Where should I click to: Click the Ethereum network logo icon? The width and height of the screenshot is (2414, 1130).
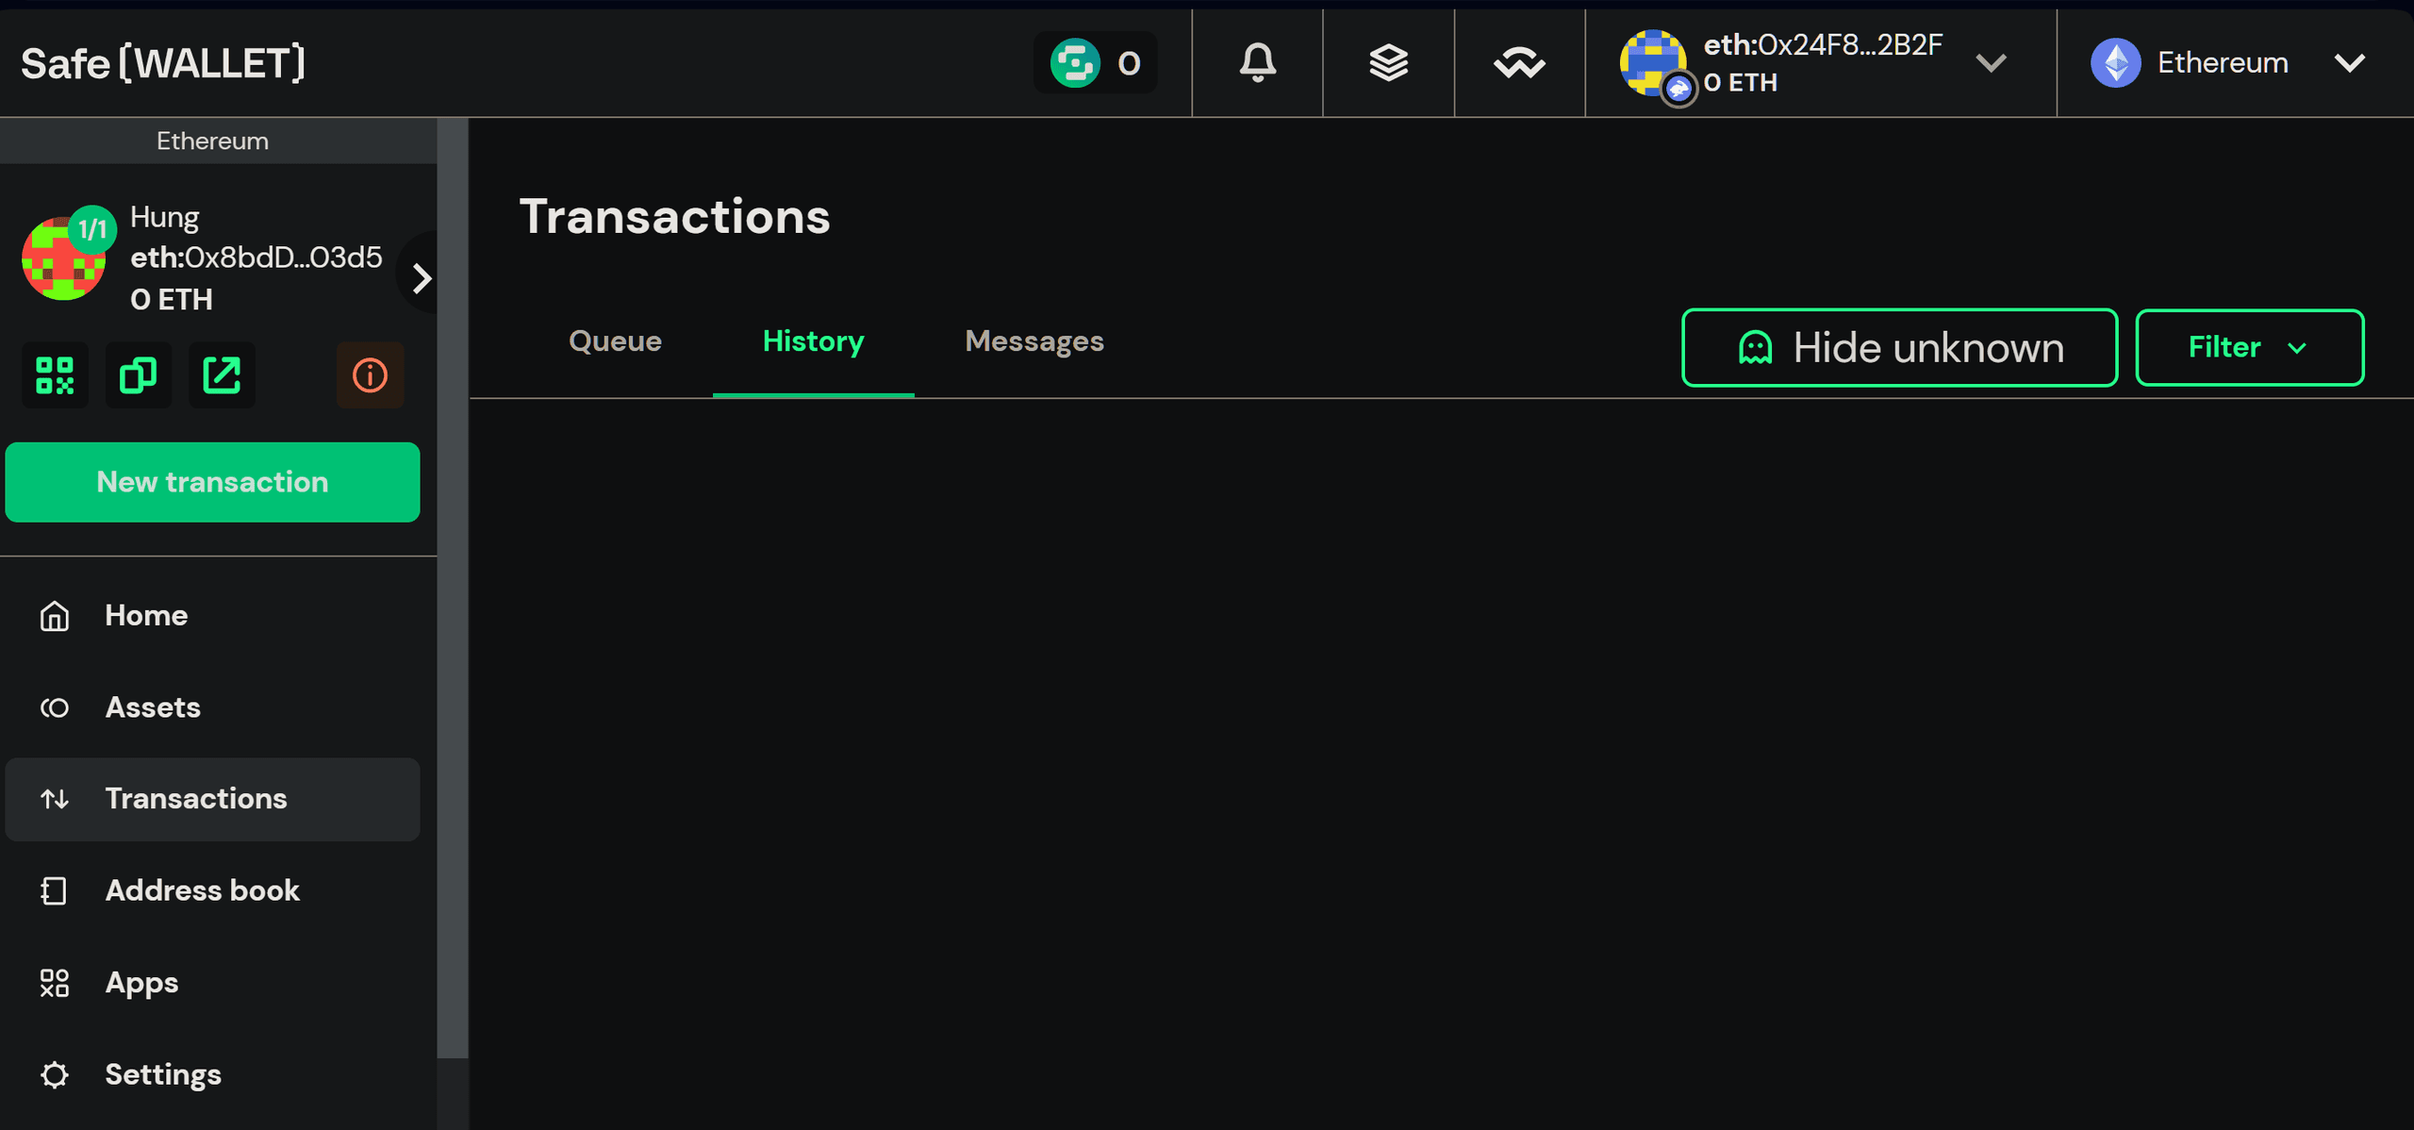2115,63
